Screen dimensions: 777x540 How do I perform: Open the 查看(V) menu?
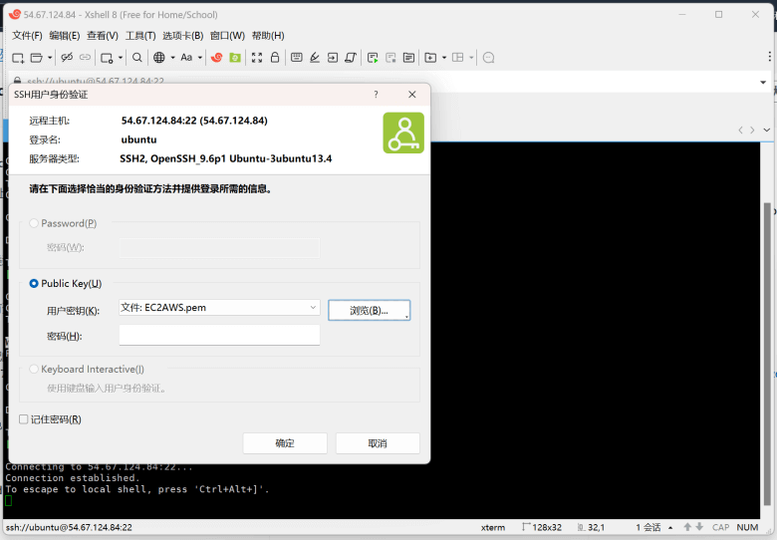103,36
